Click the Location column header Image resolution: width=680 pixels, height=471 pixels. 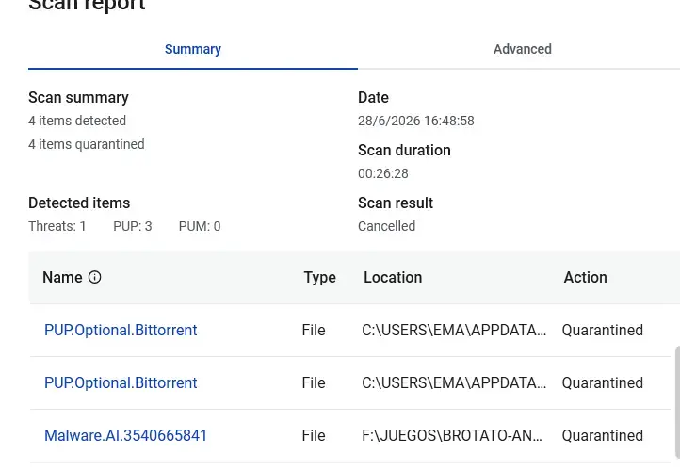click(393, 277)
